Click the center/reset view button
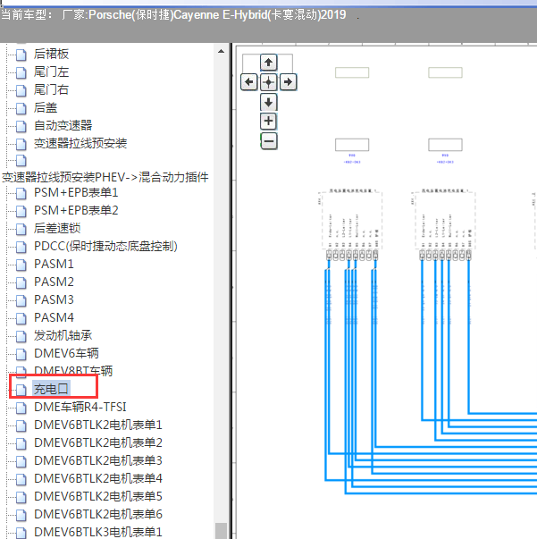Image resolution: width=537 pixels, height=539 pixels. tap(268, 82)
